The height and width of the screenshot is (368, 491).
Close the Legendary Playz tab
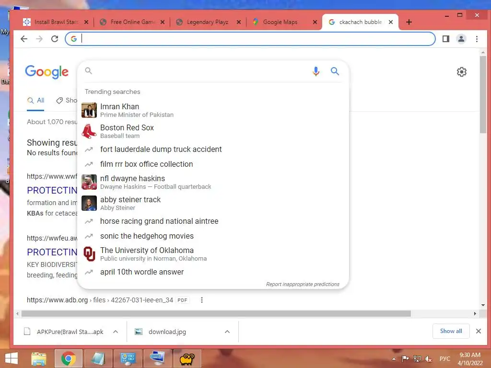[x=239, y=22]
